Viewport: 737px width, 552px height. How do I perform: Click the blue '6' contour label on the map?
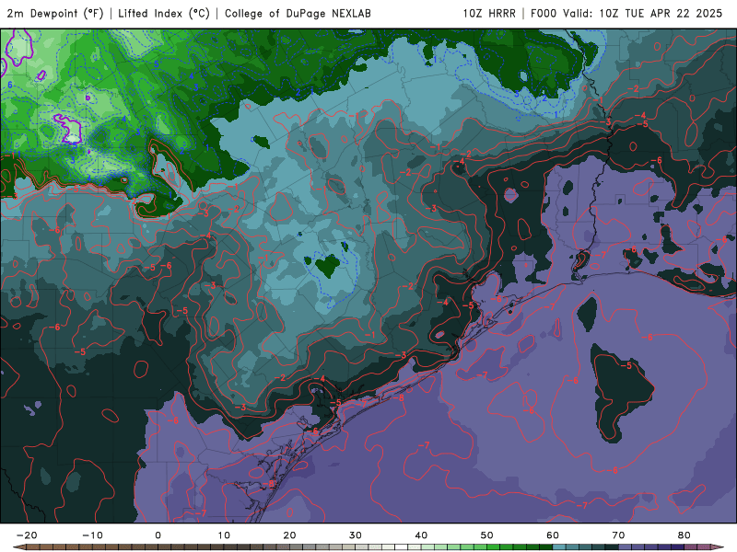pyautogui.click(x=10, y=85)
